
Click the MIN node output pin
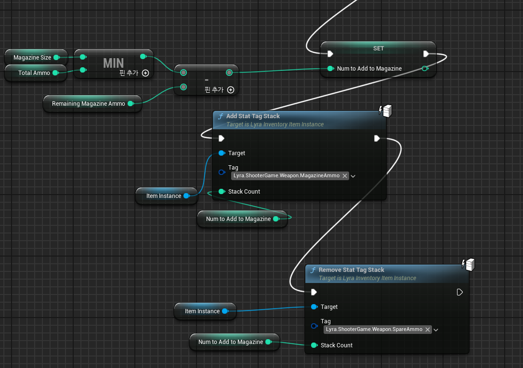point(144,57)
